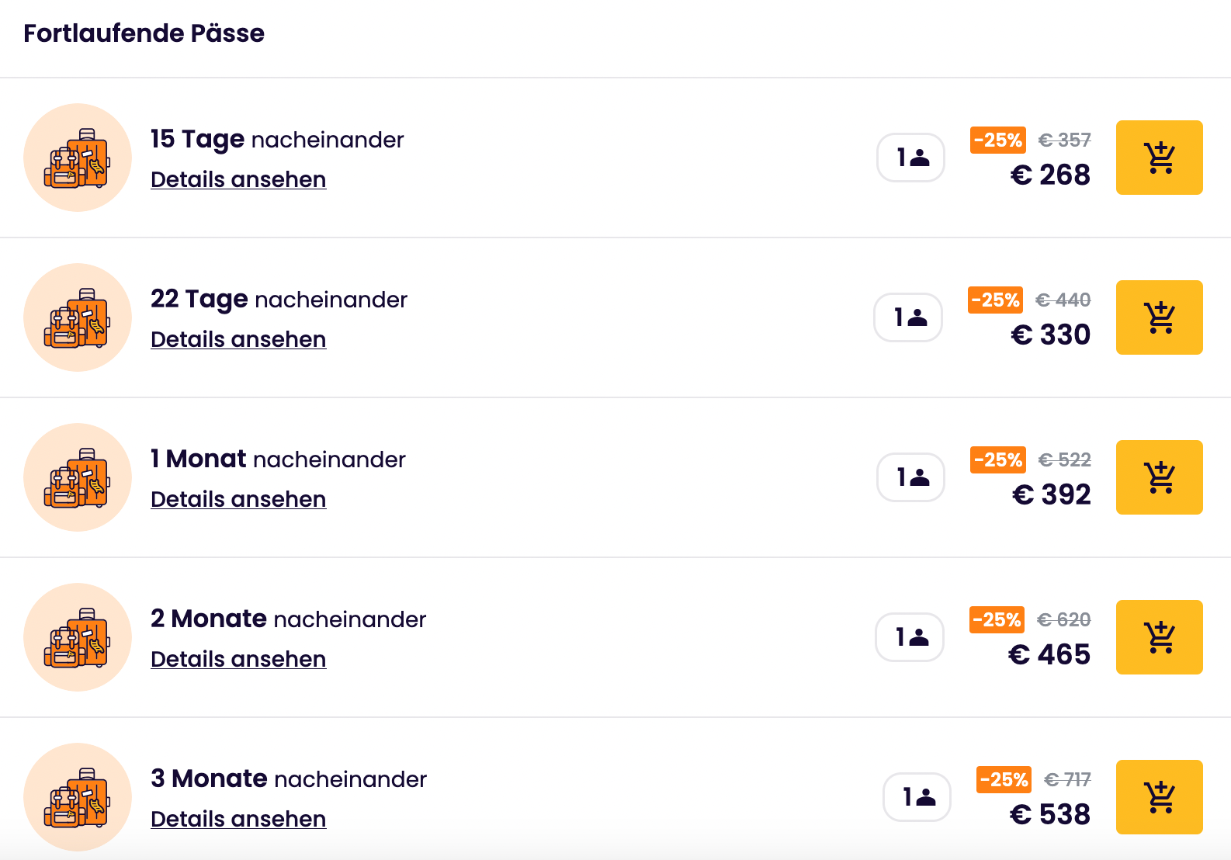Open Details ansehen for 3 Monate pass
Screen dimensions: 1231x860
tap(238, 819)
